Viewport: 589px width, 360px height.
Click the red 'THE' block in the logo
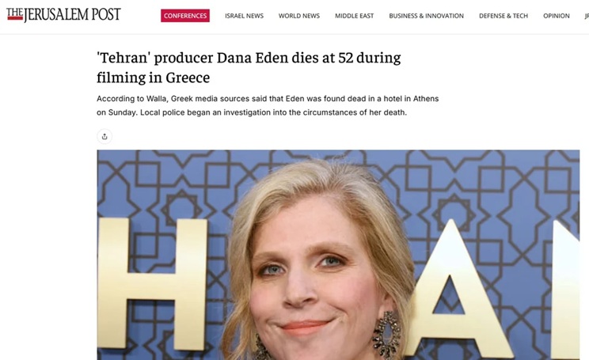pos(15,13)
